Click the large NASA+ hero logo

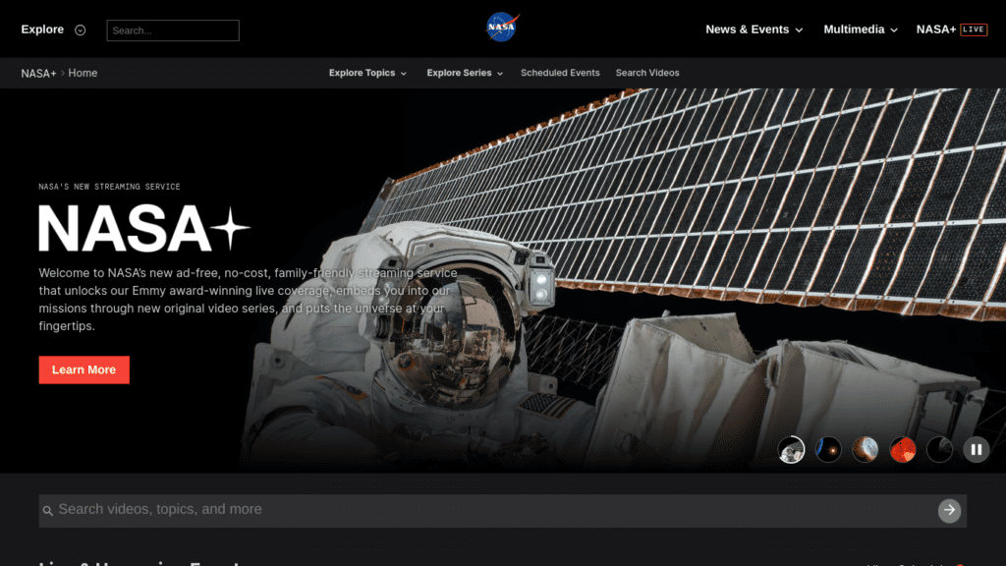144,228
